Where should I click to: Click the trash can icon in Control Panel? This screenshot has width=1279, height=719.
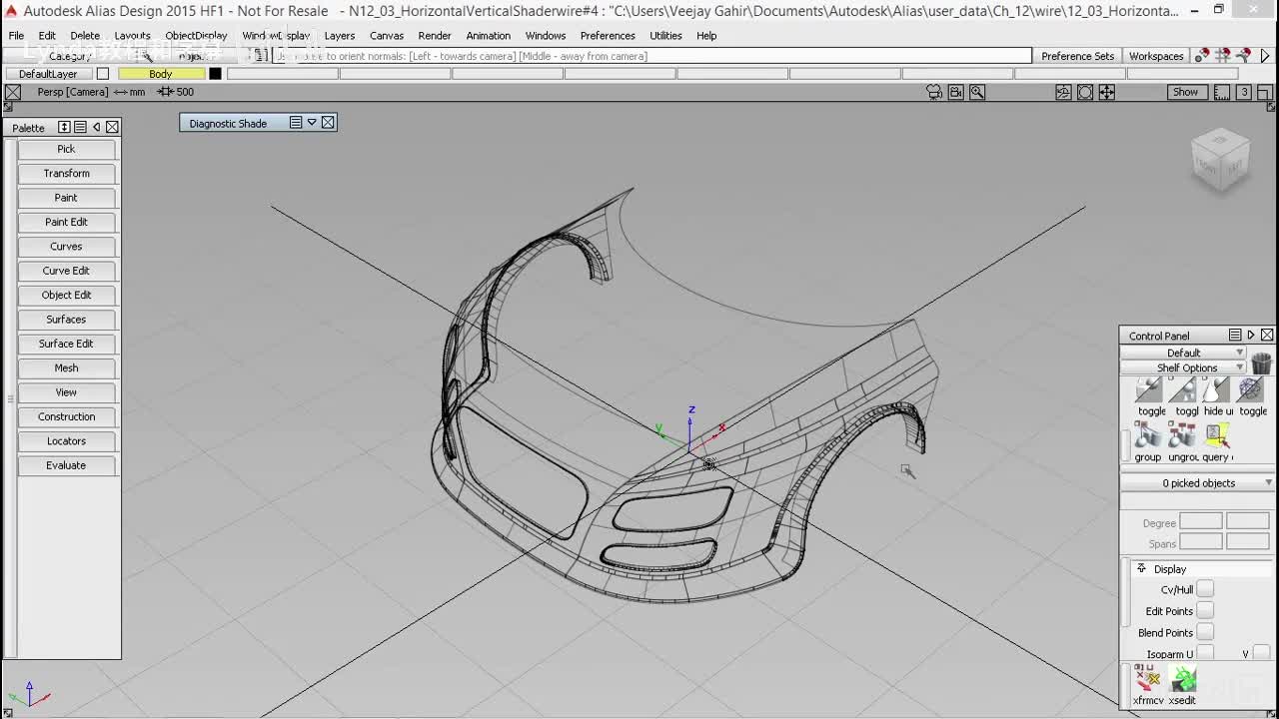1261,362
